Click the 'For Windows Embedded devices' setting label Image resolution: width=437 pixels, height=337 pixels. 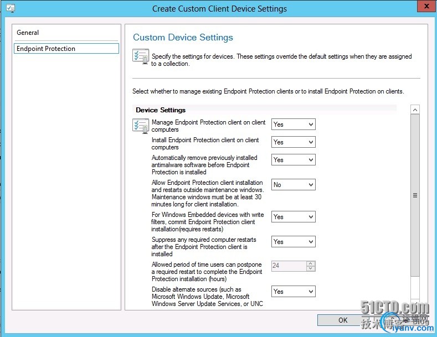[x=208, y=222]
